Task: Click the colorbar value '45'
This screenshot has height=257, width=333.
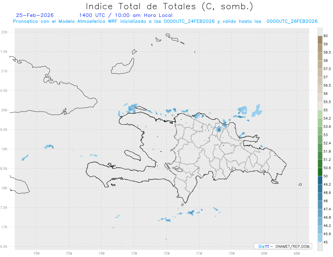Action: point(326,242)
